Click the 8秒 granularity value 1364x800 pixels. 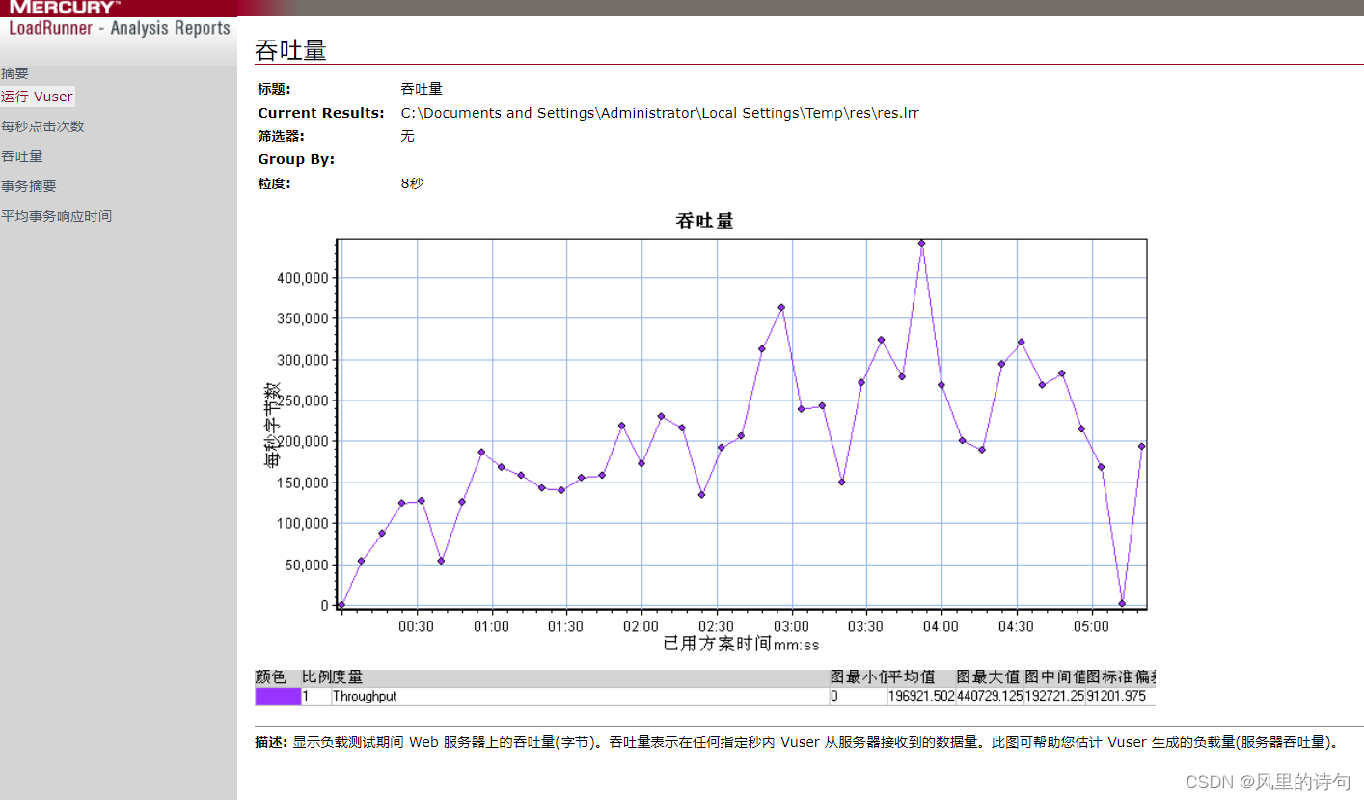click(x=412, y=183)
